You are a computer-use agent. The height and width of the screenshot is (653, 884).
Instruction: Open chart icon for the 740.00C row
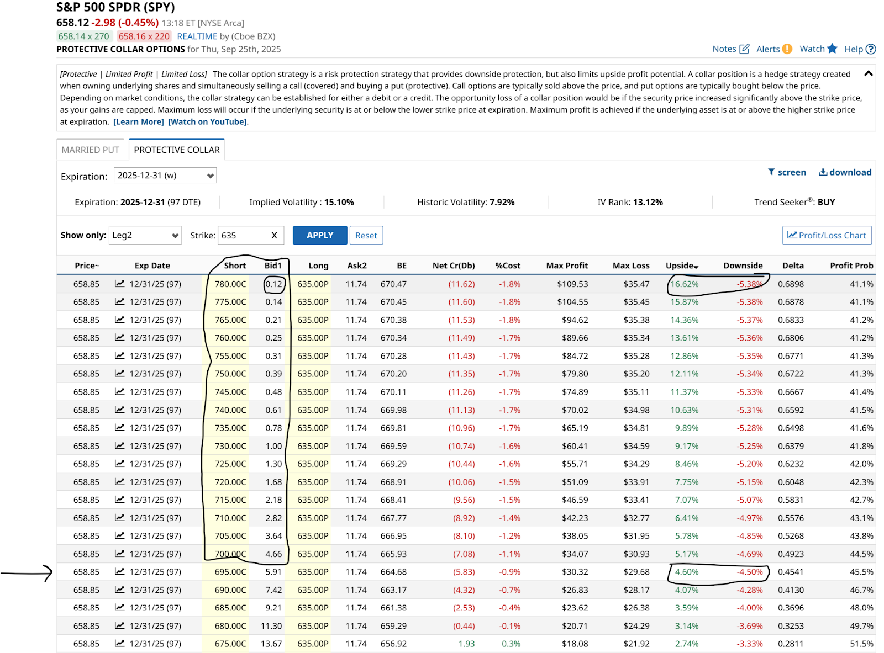[x=119, y=410]
